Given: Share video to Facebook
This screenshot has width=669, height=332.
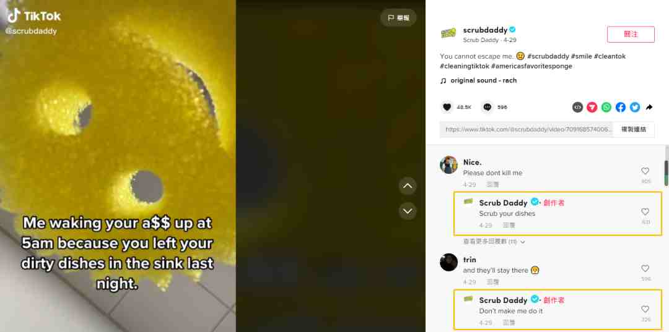Looking at the screenshot, I should click(x=621, y=107).
